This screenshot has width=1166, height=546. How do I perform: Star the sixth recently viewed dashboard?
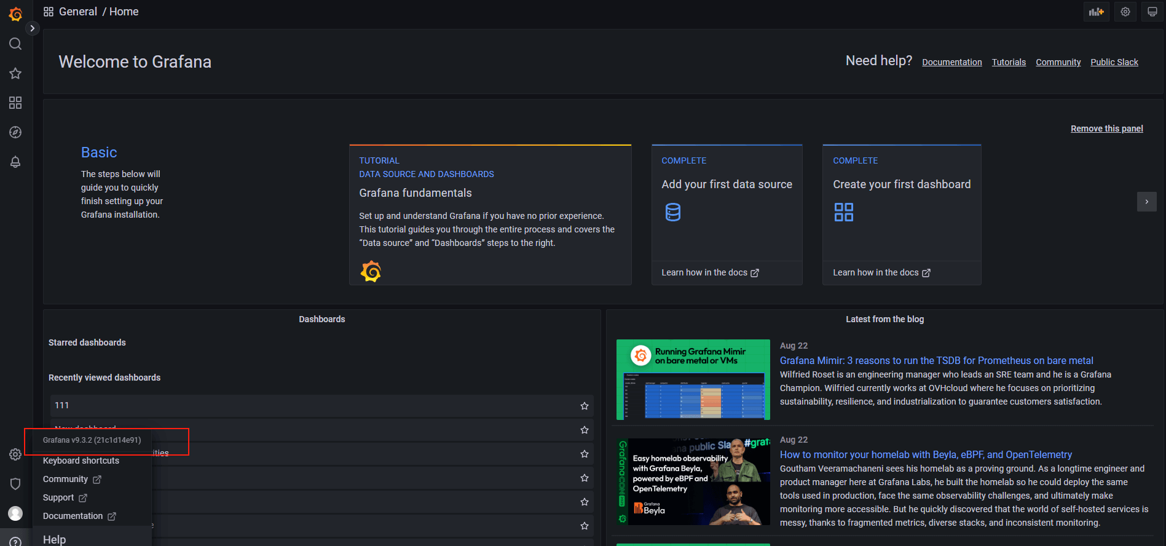coord(585,526)
